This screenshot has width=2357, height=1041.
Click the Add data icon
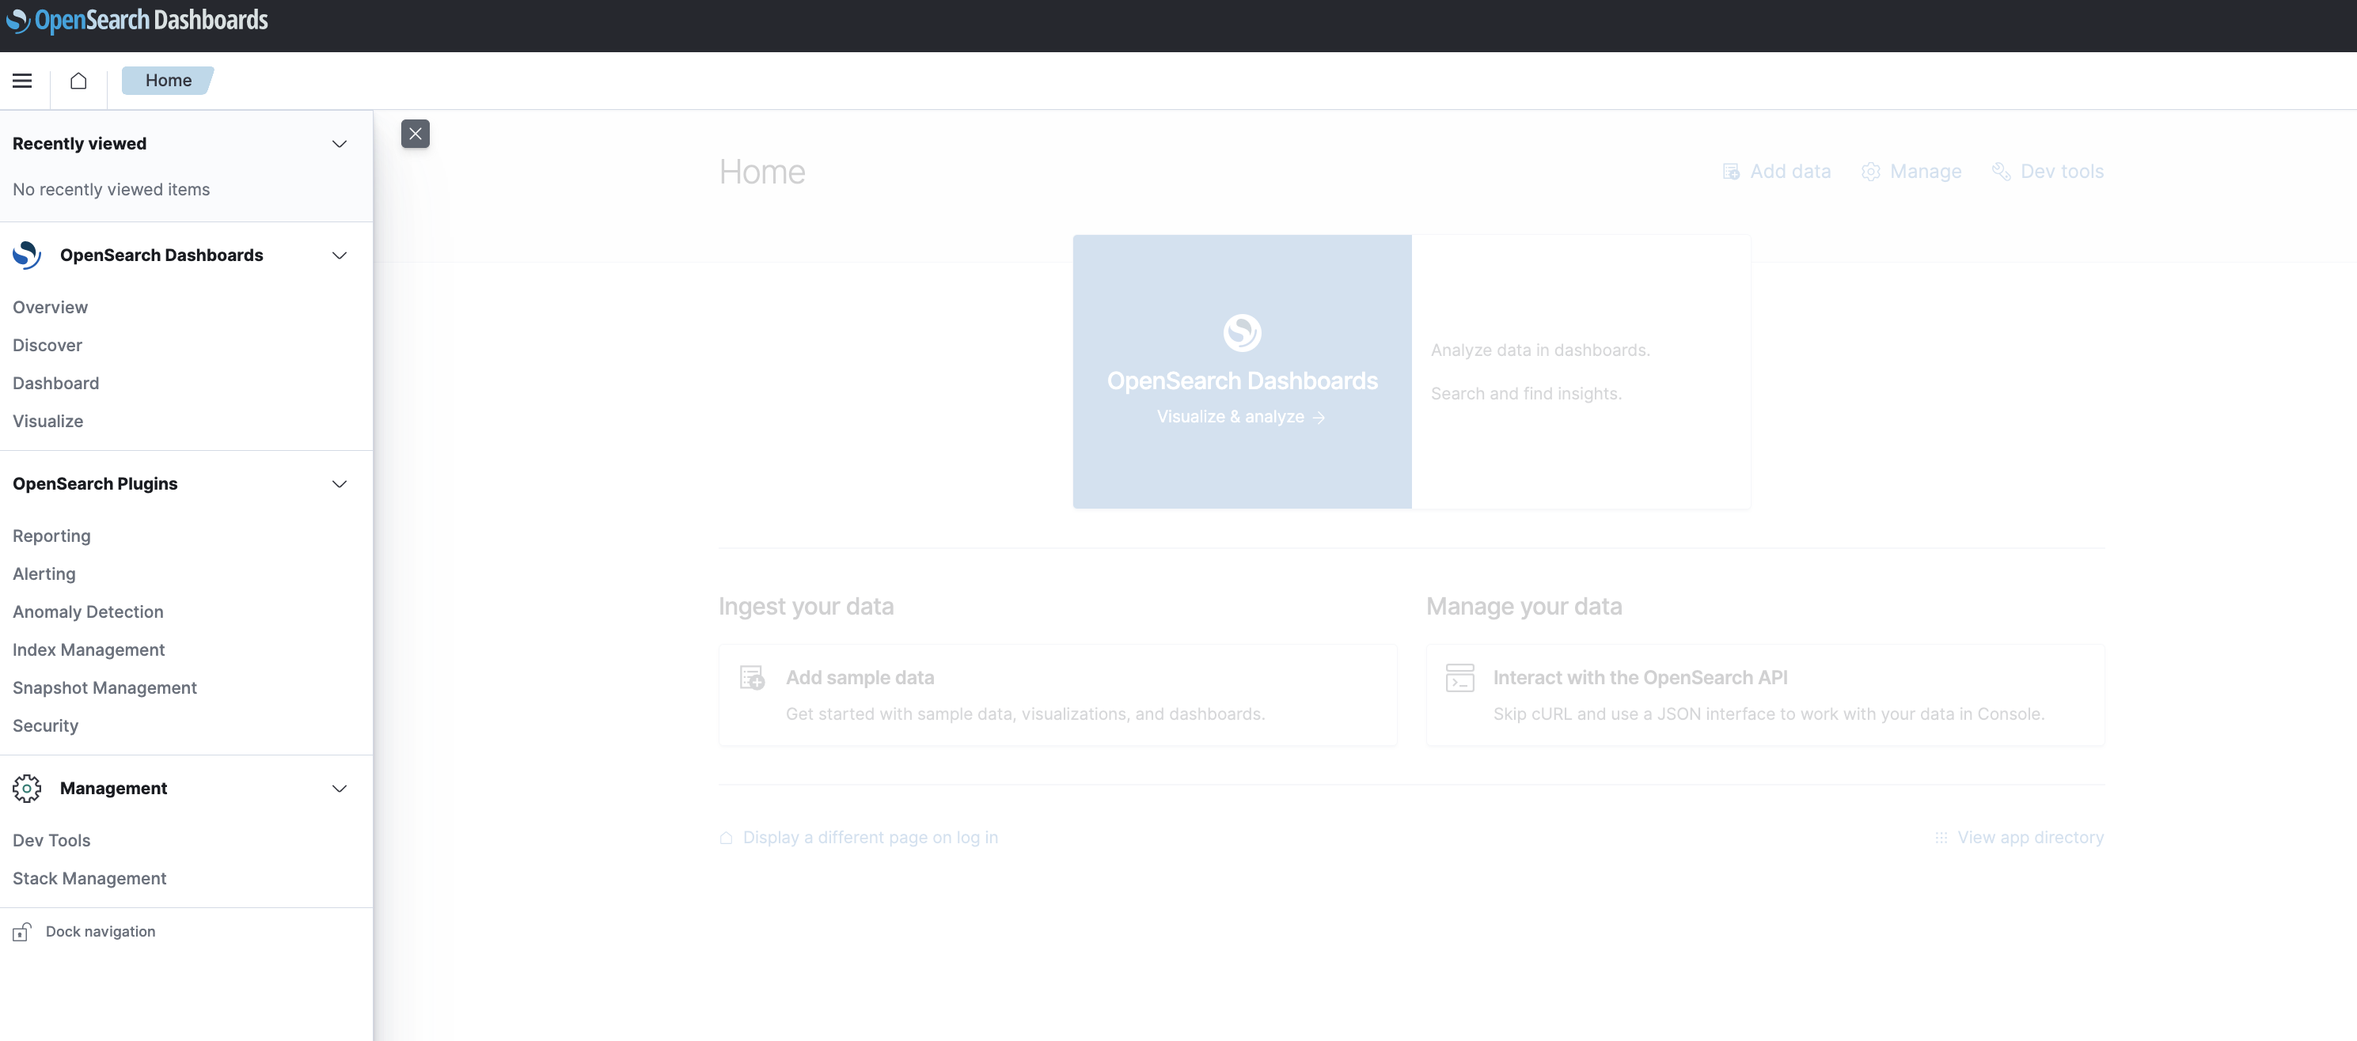coord(1731,171)
